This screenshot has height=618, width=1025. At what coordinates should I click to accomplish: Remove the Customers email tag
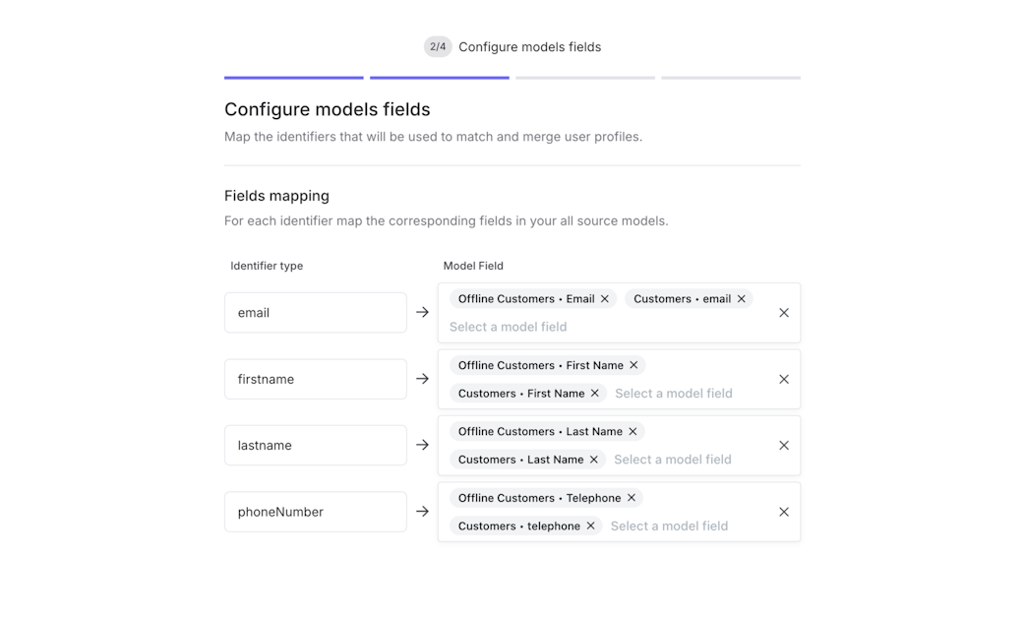pyautogui.click(x=742, y=299)
